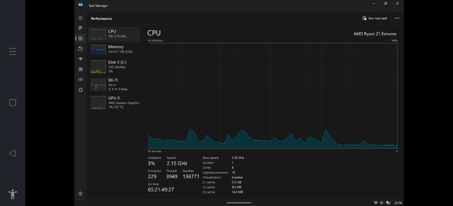Open the Details page icon
Viewport: 453px width, 206px height.
[80, 79]
